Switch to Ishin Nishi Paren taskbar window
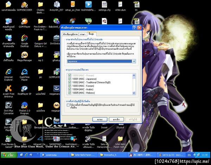The width and height of the screenshot is (211, 165). [83, 155]
